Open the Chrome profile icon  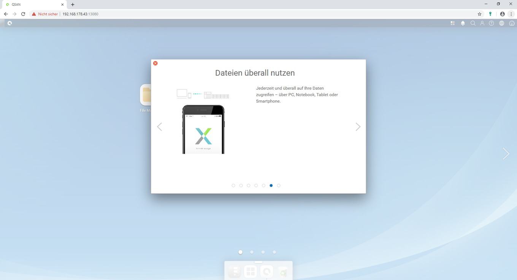503,14
